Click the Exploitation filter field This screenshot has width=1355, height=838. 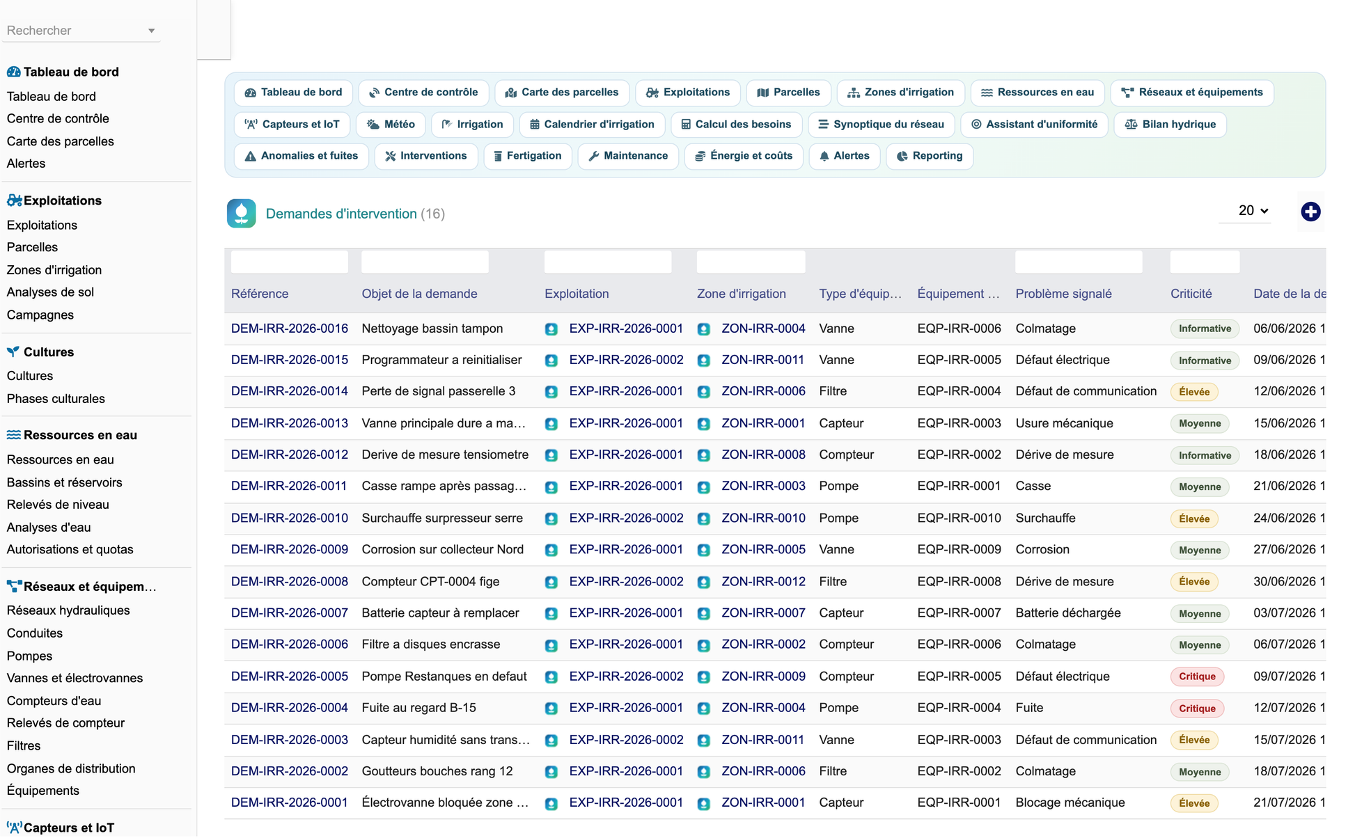point(608,262)
